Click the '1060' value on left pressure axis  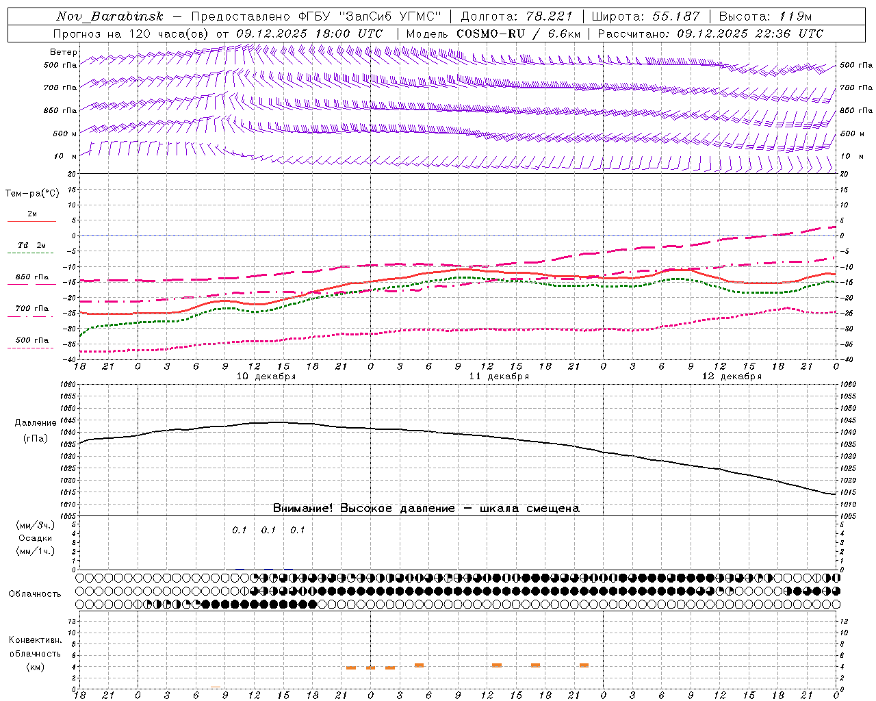tap(68, 385)
